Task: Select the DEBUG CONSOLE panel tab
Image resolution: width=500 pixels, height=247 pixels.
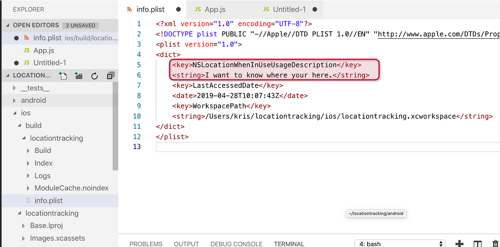Action: (236, 244)
